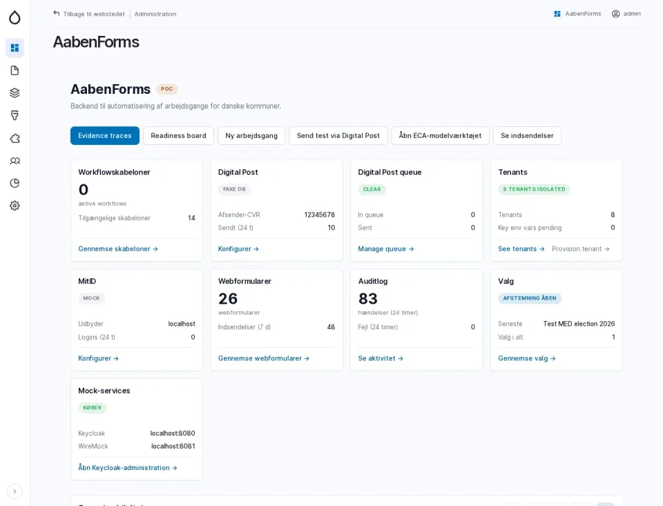Click the Mock-services card title
The width and height of the screenshot is (663, 506).
click(x=104, y=391)
